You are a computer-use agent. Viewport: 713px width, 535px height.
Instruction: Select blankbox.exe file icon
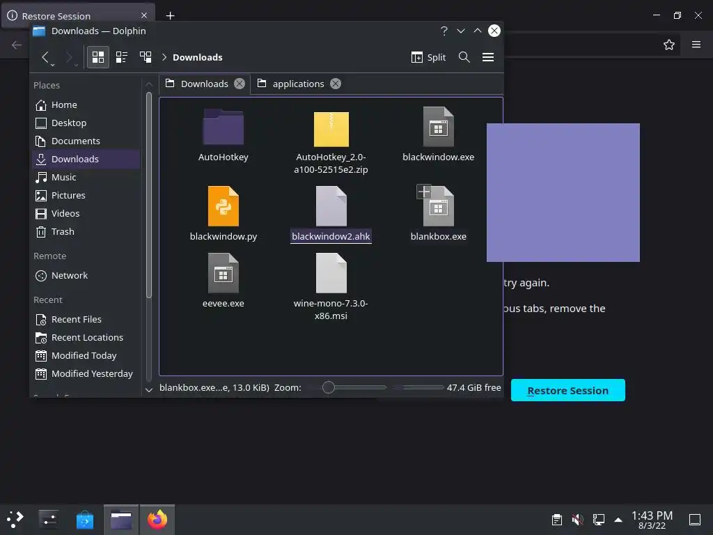point(439,206)
